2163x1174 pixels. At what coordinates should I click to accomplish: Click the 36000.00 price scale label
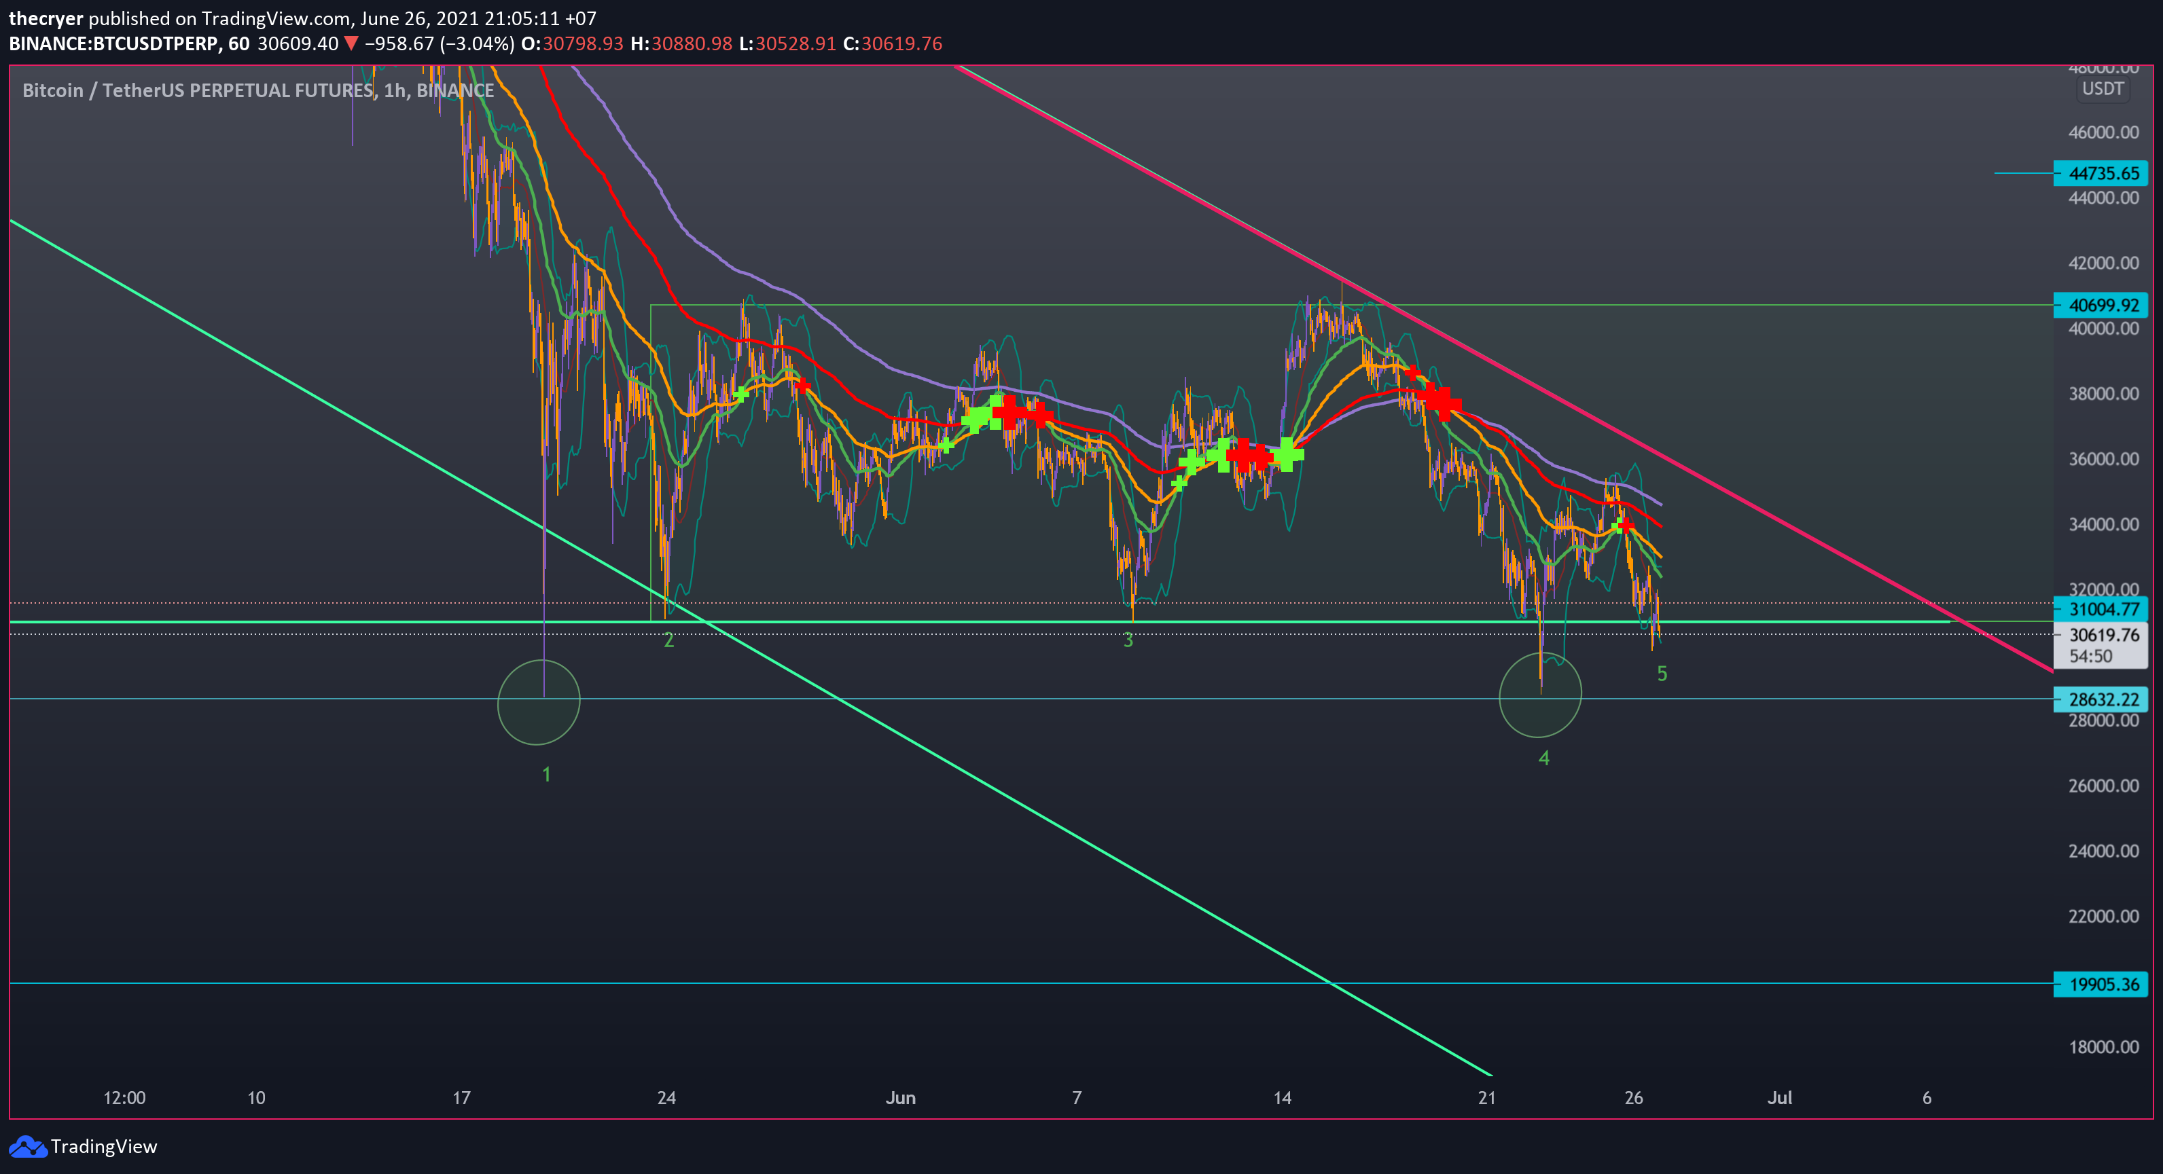tap(2103, 459)
